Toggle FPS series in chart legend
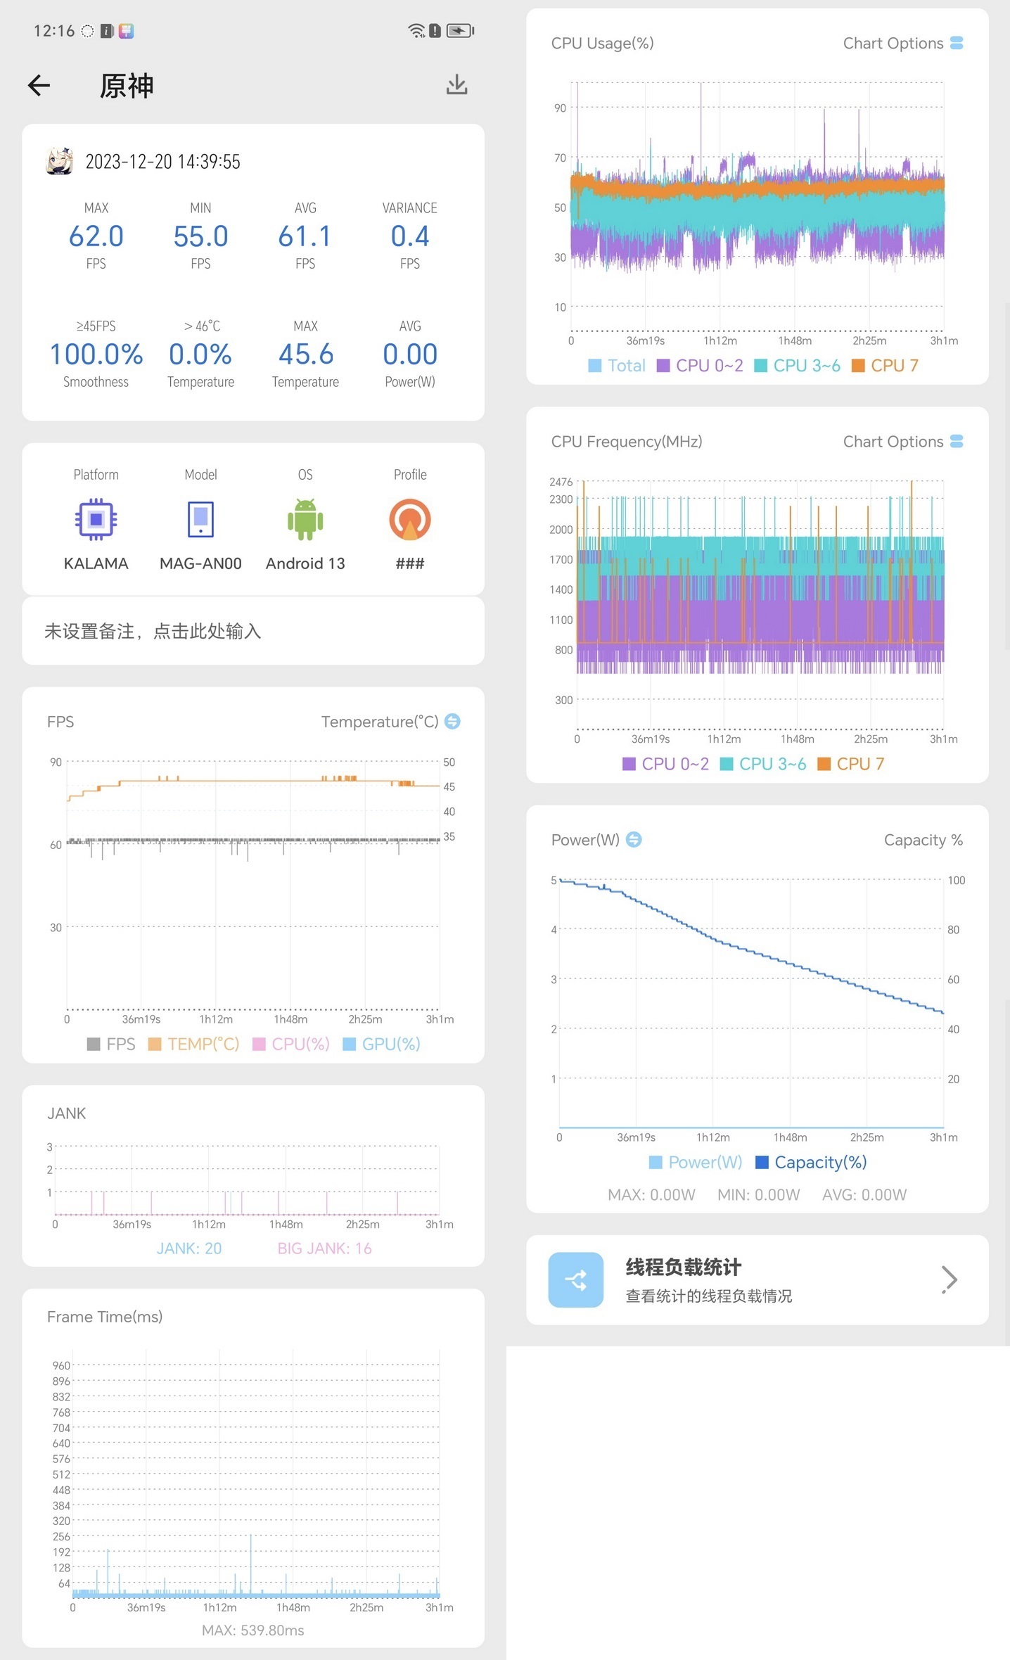 (x=111, y=1045)
